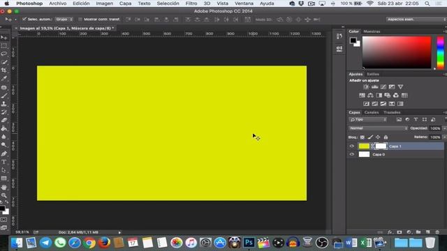This screenshot has width=447, height=251.
Task: Open the Trash in the Dock
Action: pos(430,243)
